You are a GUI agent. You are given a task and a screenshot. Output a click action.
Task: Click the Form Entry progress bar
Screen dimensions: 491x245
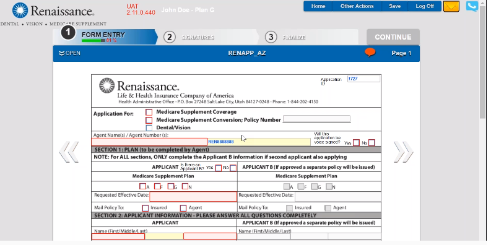93,40
